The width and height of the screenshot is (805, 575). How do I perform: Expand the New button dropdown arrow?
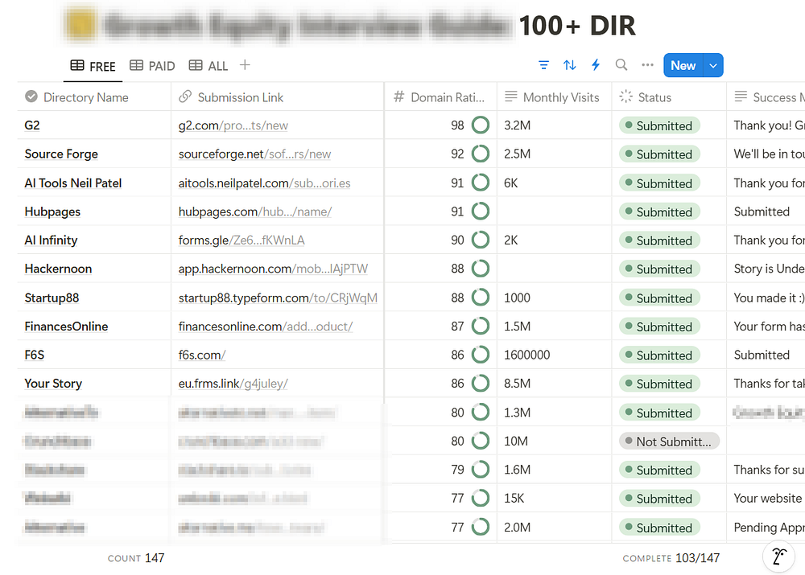(713, 66)
